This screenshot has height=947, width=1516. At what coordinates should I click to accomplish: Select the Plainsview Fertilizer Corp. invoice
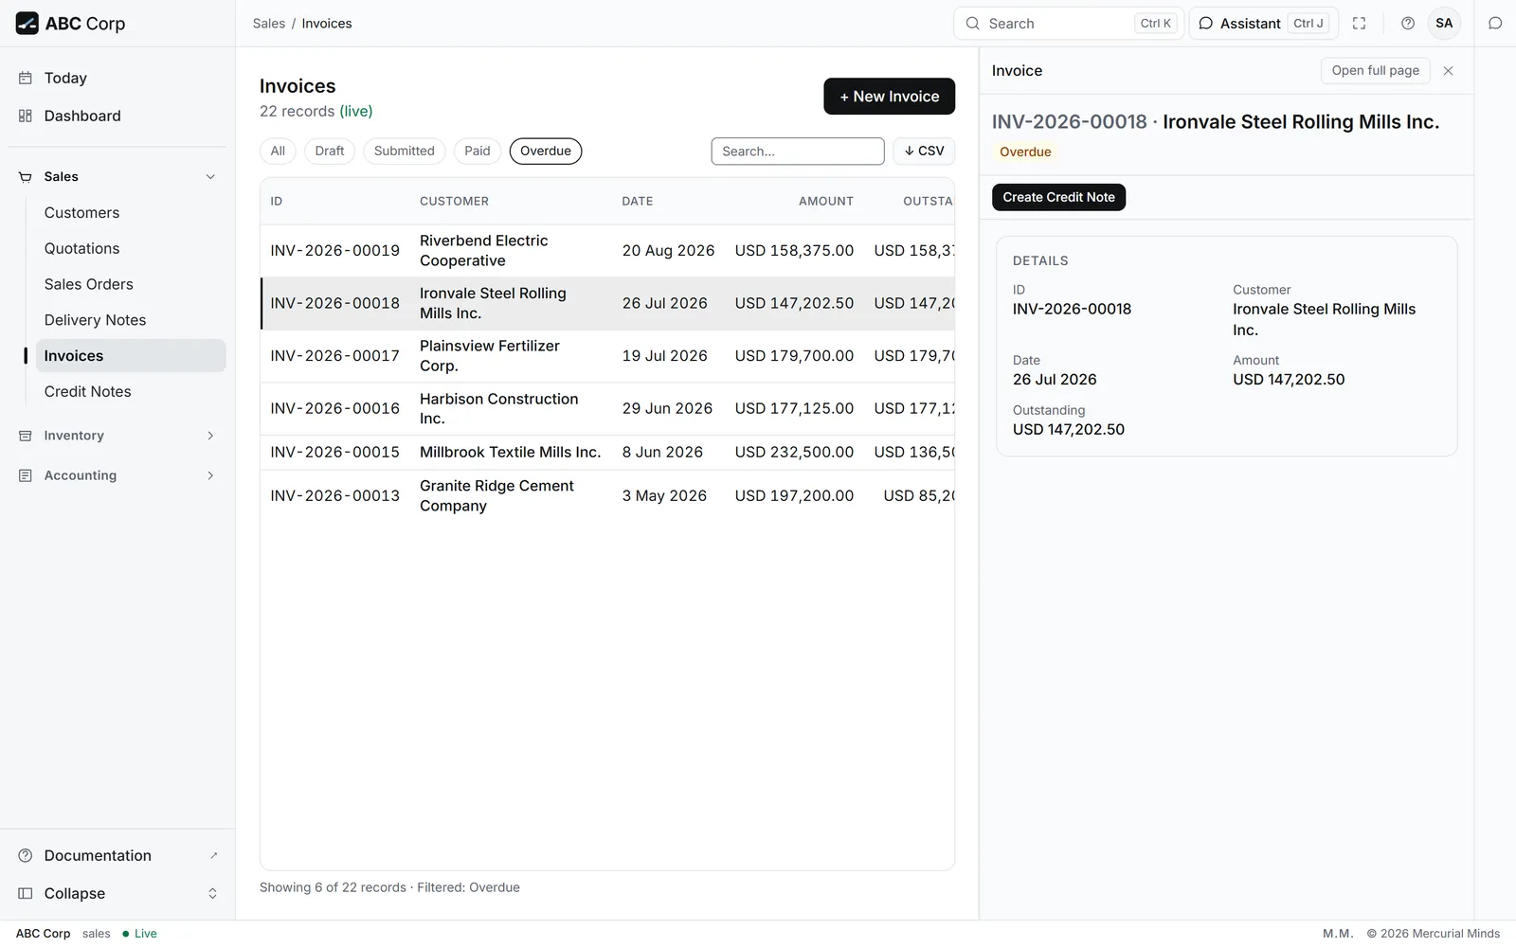607,356
